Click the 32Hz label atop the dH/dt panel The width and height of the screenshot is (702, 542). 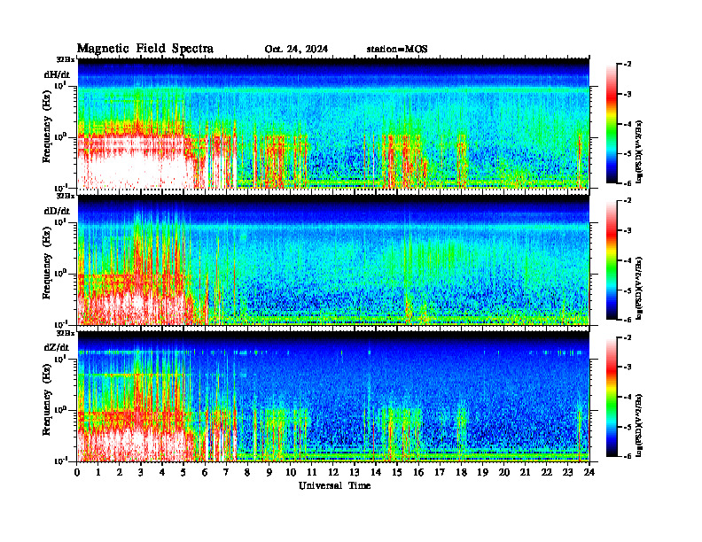point(65,59)
